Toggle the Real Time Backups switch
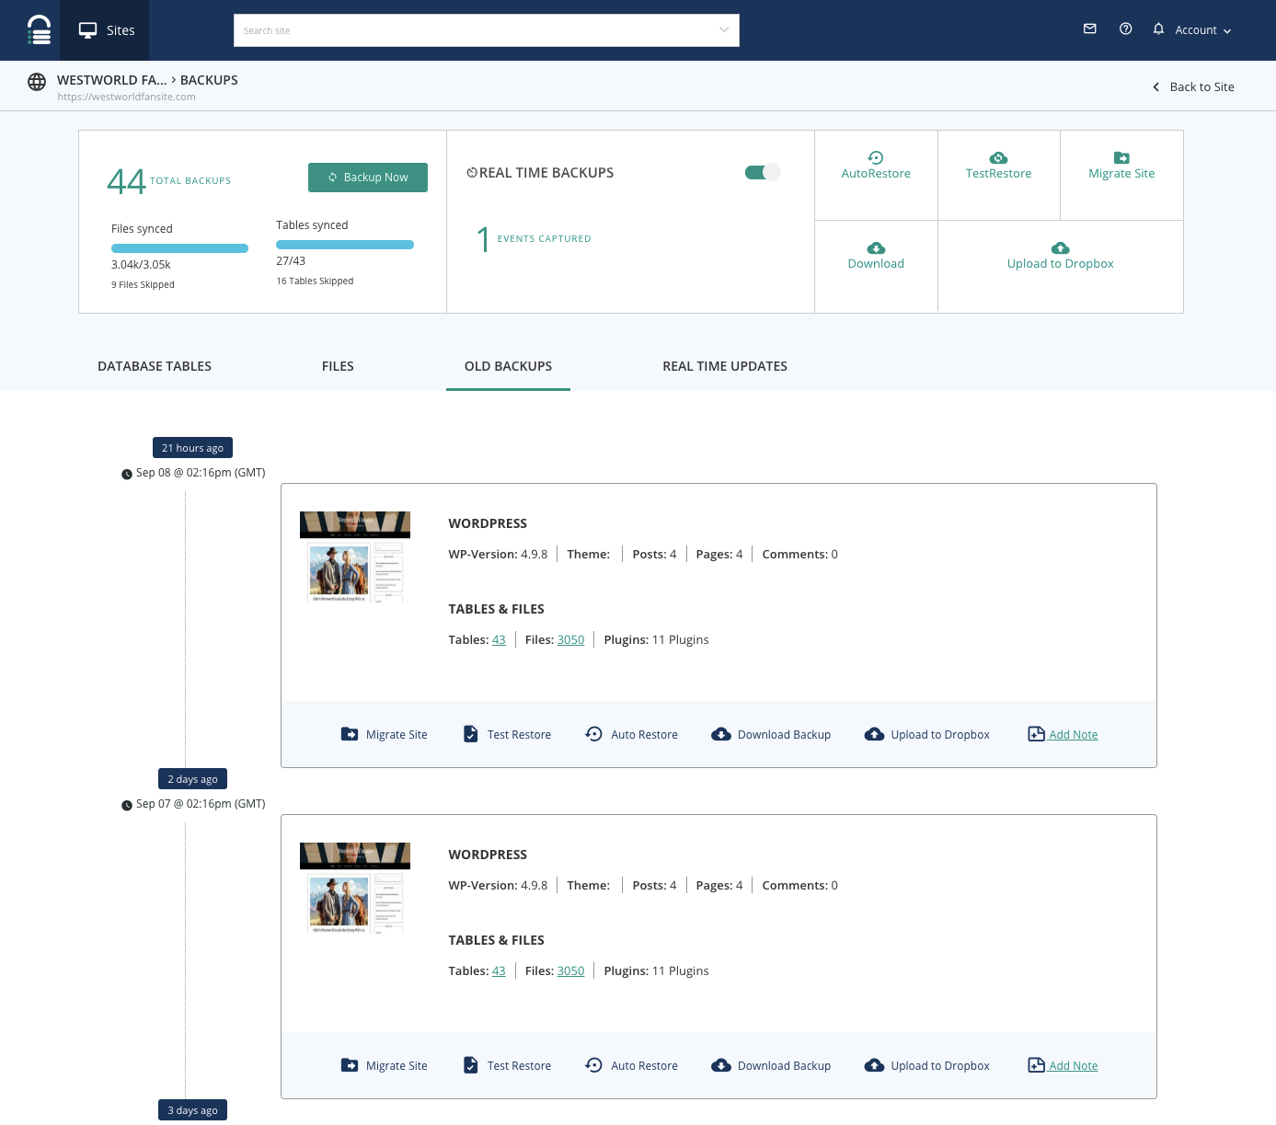This screenshot has height=1125, width=1276. tap(763, 172)
